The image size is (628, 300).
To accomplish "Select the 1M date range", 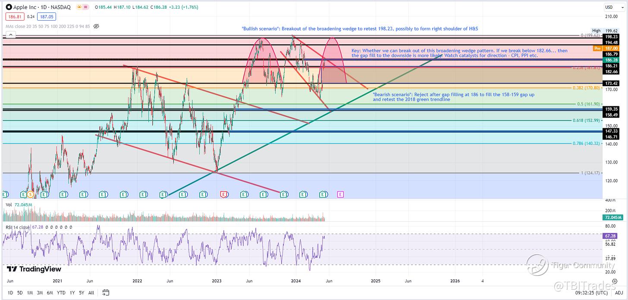I will tap(30, 293).
